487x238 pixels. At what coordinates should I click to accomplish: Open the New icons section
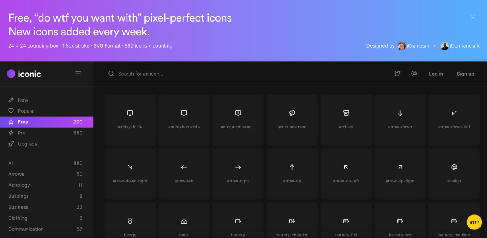47,100
